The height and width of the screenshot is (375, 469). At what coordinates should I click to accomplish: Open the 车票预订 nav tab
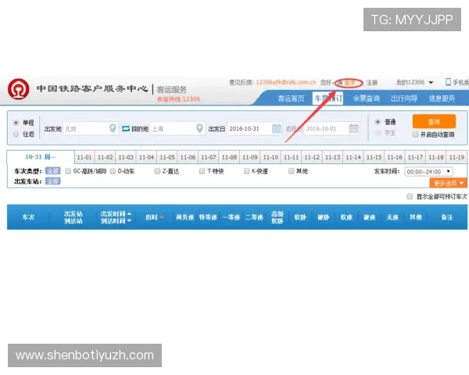pyautogui.click(x=328, y=98)
